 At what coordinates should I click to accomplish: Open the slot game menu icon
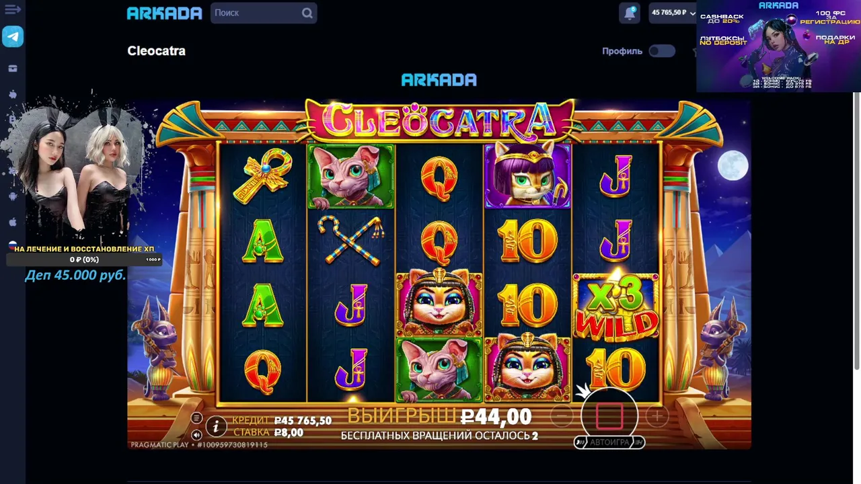click(196, 418)
